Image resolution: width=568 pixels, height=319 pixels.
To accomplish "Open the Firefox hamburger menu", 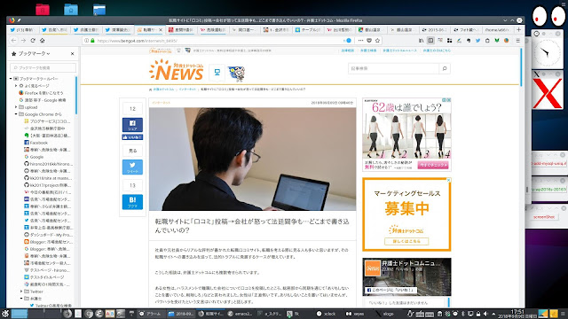I will [518, 41].
